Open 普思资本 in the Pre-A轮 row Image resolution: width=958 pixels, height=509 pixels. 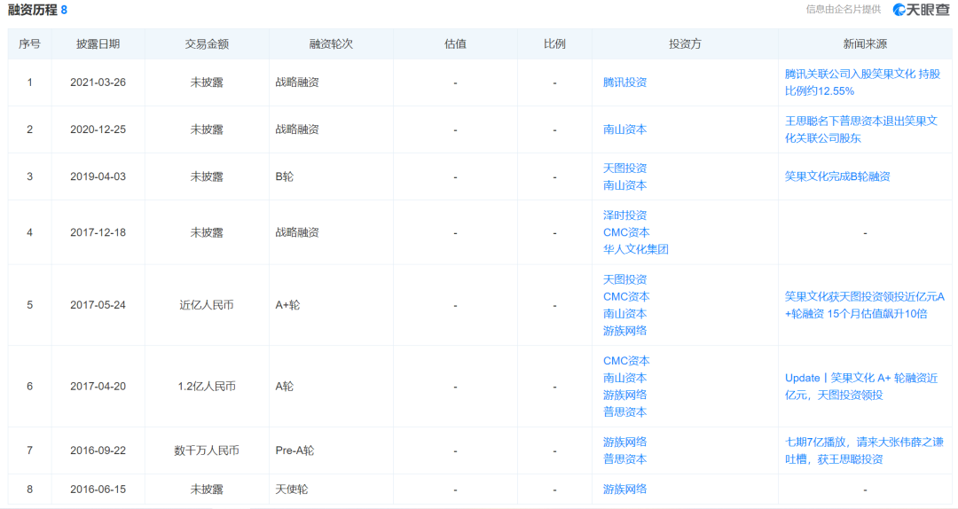coord(624,459)
